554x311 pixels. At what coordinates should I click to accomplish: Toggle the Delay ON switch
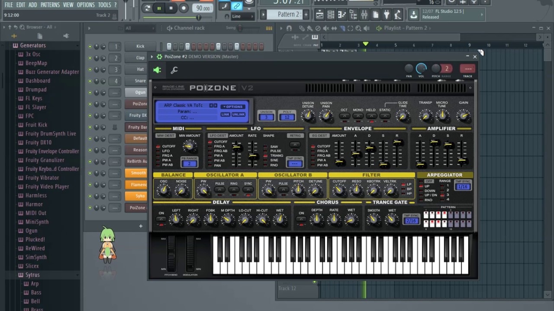pos(161,219)
